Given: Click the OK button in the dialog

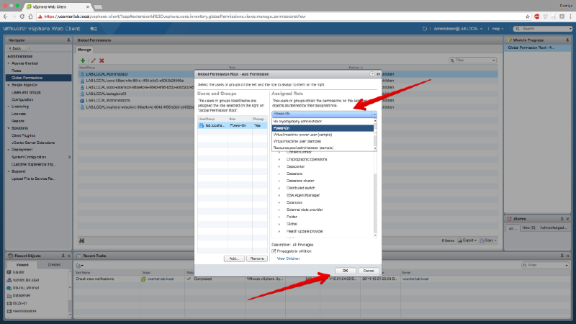Looking at the screenshot, I should (346, 270).
